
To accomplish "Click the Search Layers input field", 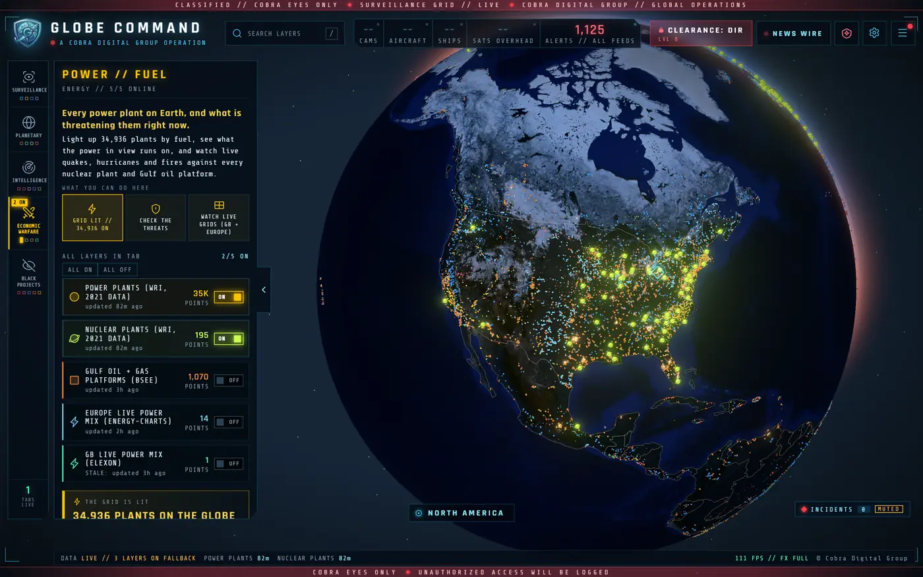I will pyautogui.click(x=285, y=33).
